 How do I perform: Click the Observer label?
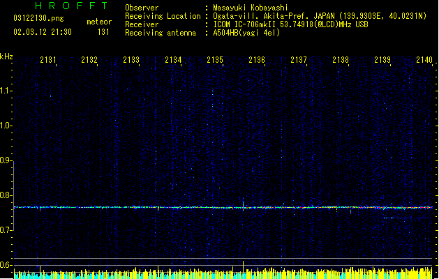coord(142,8)
